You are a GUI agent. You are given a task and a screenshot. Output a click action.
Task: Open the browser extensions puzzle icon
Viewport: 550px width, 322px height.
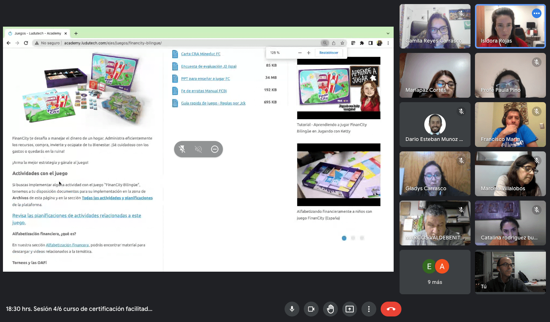[x=362, y=43]
